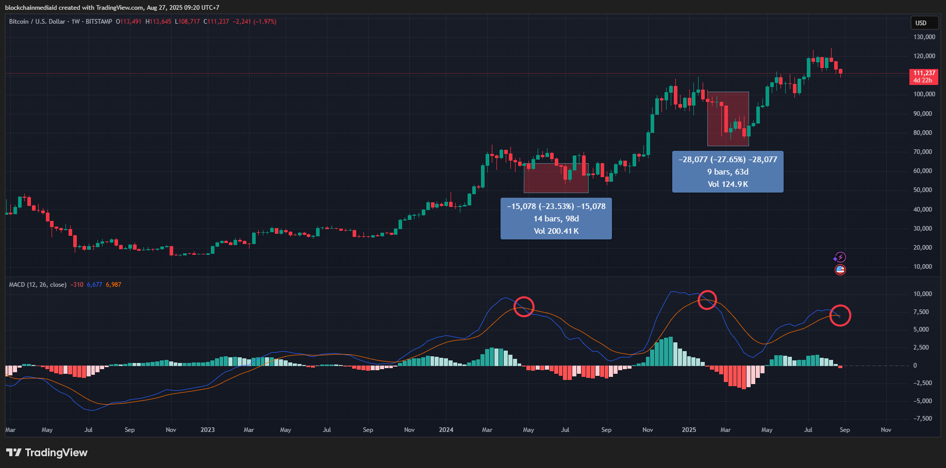Click the last Sep label on time axis
Image resolution: width=946 pixels, height=468 pixels.
click(845, 430)
